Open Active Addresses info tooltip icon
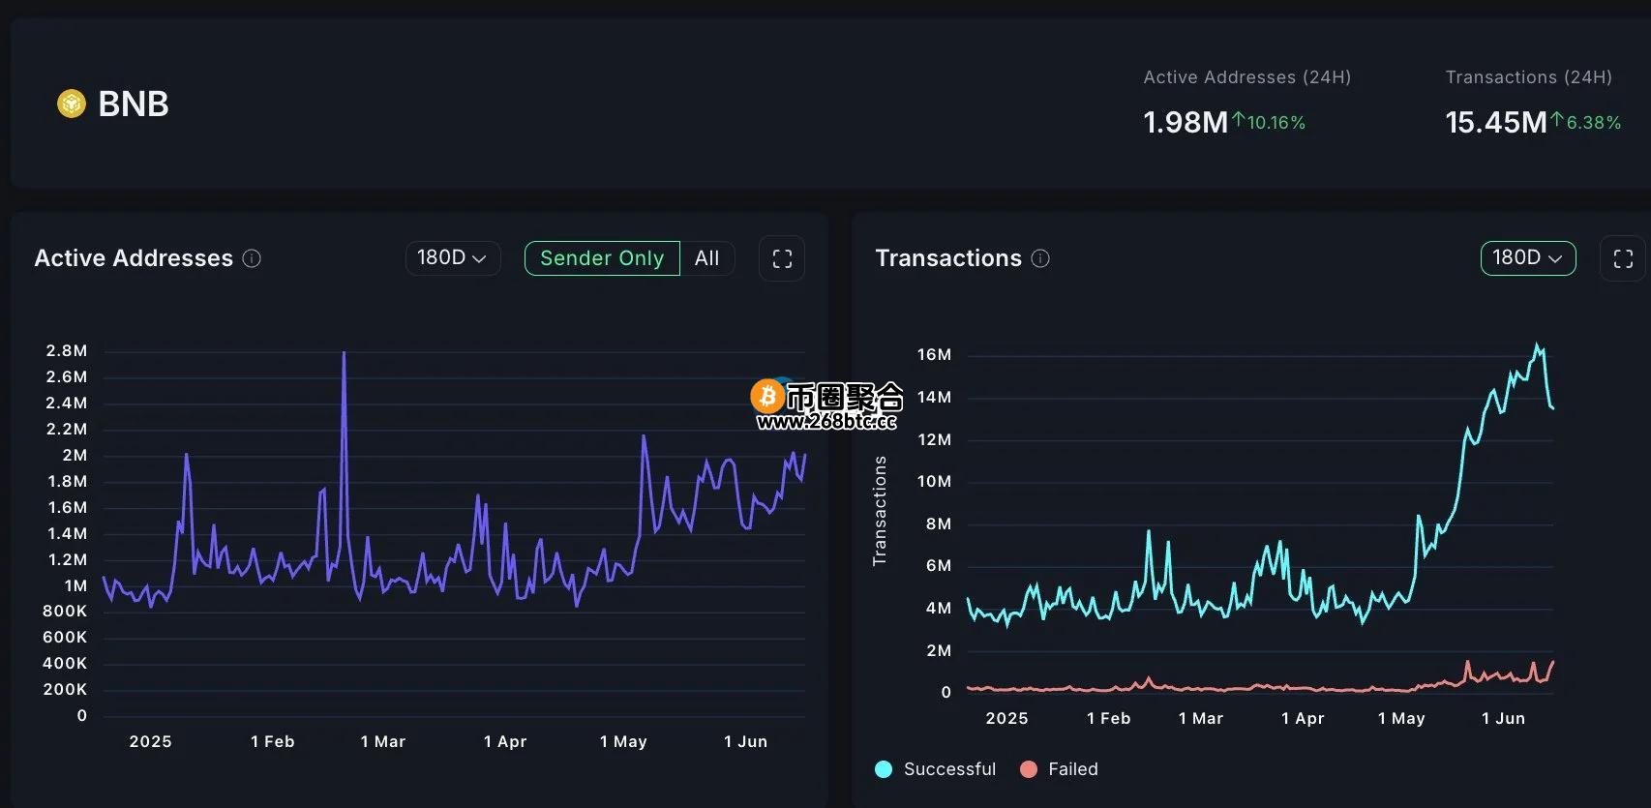This screenshot has width=1651, height=808. click(252, 258)
